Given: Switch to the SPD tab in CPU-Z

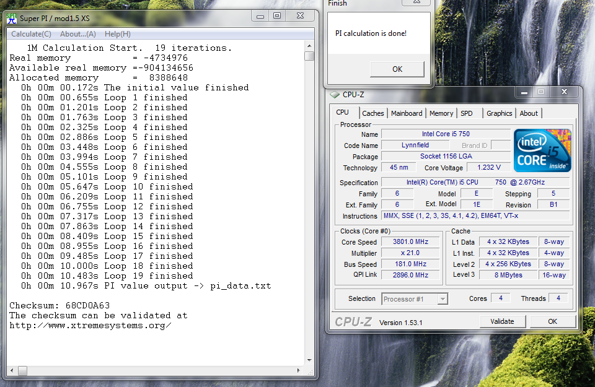Looking at the screenshot, I should pos(467,113).
